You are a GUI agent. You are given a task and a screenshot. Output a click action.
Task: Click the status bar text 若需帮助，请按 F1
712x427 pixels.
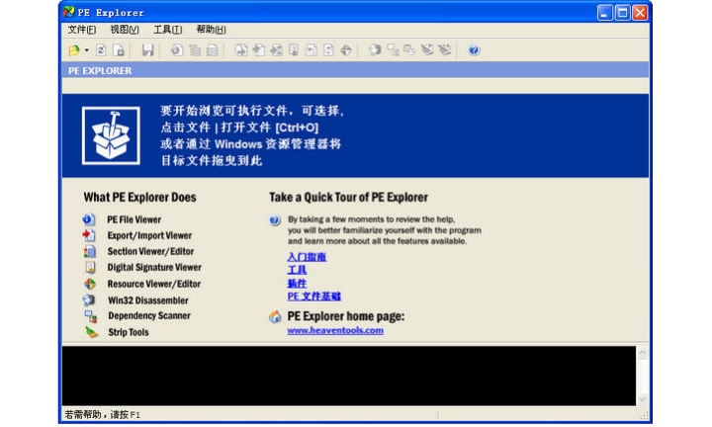[103, 415]
